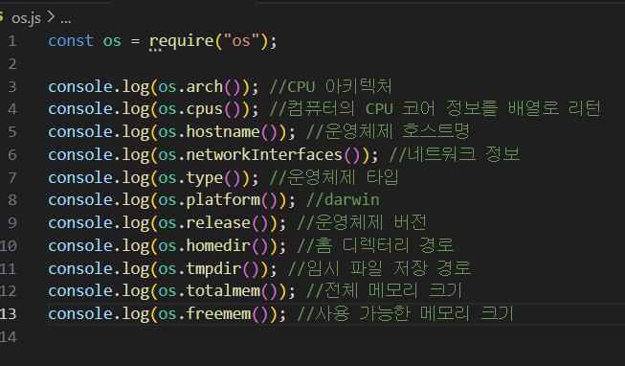Click line number 2 in gutter
The width and height of the screenshot is (625, 366).
click(x=11, y=64)
